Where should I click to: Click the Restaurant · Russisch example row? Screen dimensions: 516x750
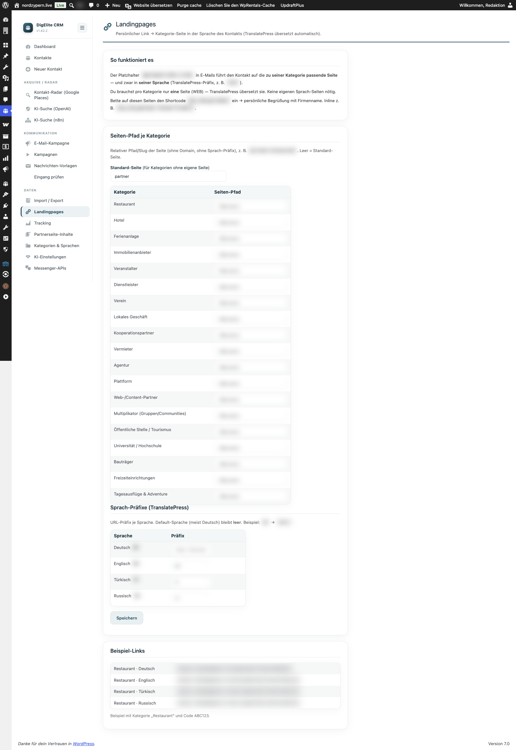tap(225, 703)
